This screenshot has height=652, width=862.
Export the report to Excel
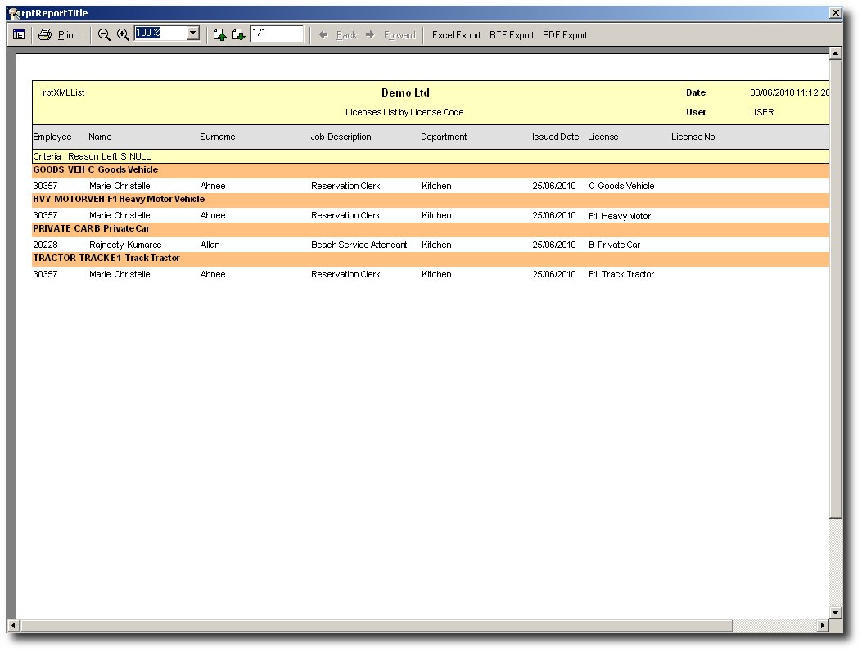click(456, 35)
